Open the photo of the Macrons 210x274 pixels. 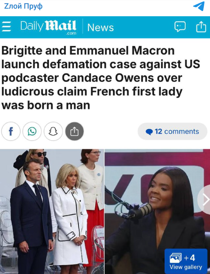(52, 211)
